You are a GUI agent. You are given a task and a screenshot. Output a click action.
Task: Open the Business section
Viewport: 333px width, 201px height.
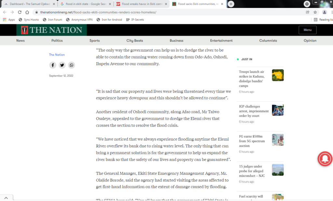click(177, 41)
